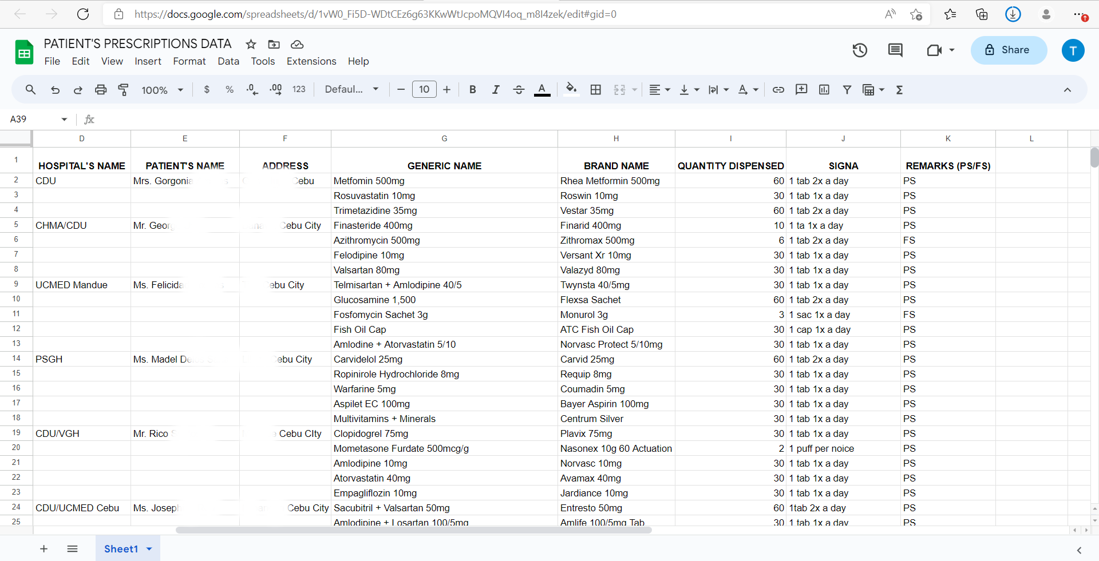Start a Meet call with camera icon
Image resolution: width=1099 pixels, height=561 pixels.
(934, 50)
